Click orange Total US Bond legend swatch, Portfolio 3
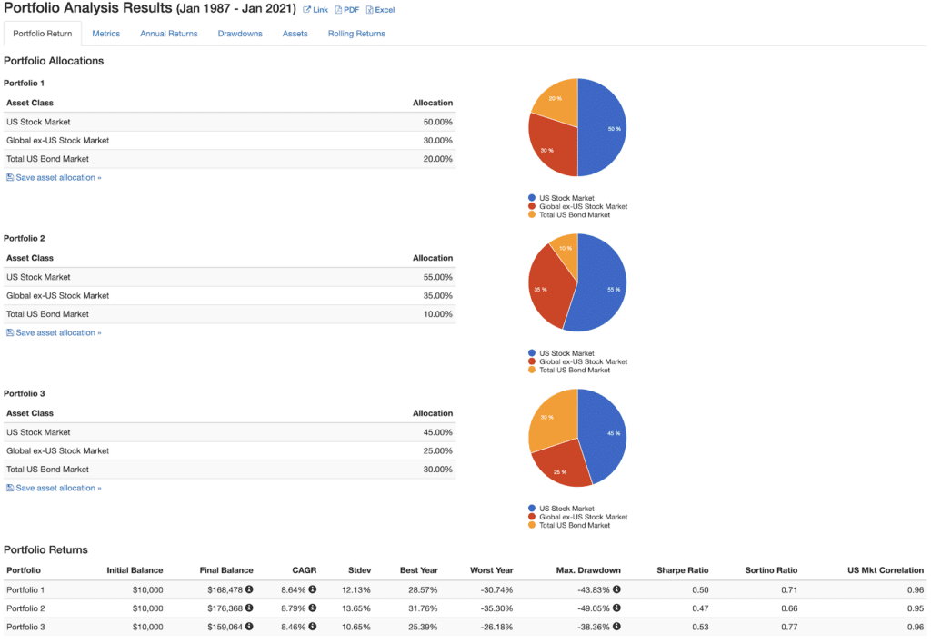931x643 pixels. [x=532, y=526]
